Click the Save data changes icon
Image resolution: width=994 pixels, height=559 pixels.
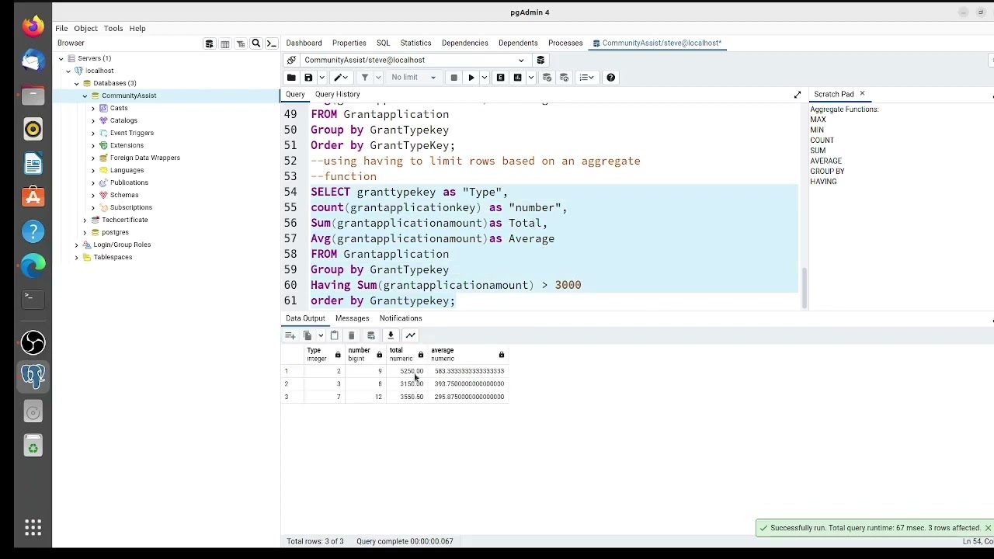(x=371, y=335)
